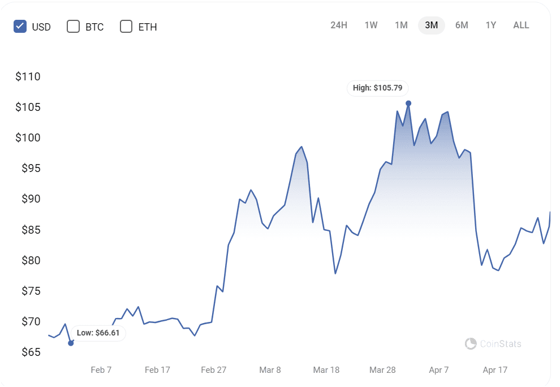
Task: Click the active 3M range tab
Action: [x=432, y=25]
